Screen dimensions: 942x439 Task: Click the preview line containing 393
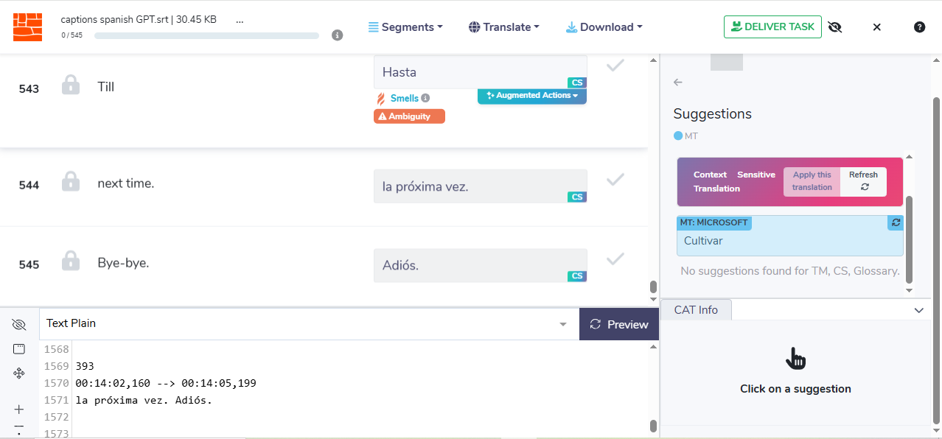coord(85,366)
